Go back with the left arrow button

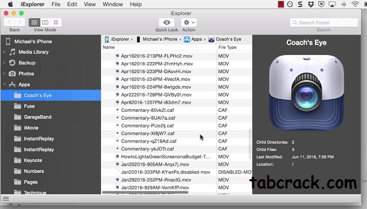pos(9,22)
